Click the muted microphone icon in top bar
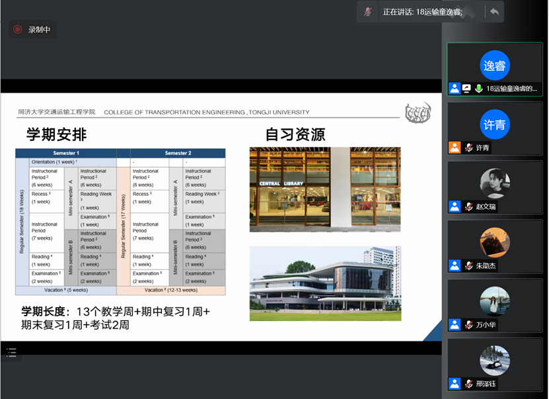This screenshot has width=549, height=399. tap(368, 12)
